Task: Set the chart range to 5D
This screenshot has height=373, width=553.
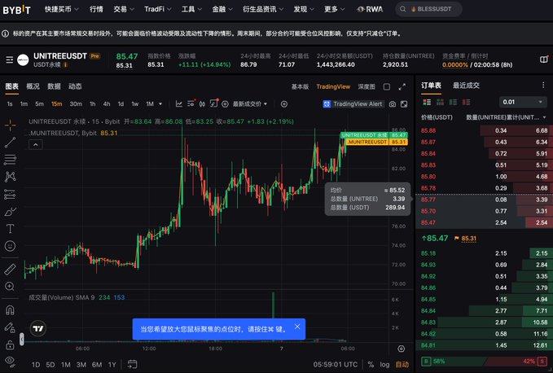Action: 50,365
